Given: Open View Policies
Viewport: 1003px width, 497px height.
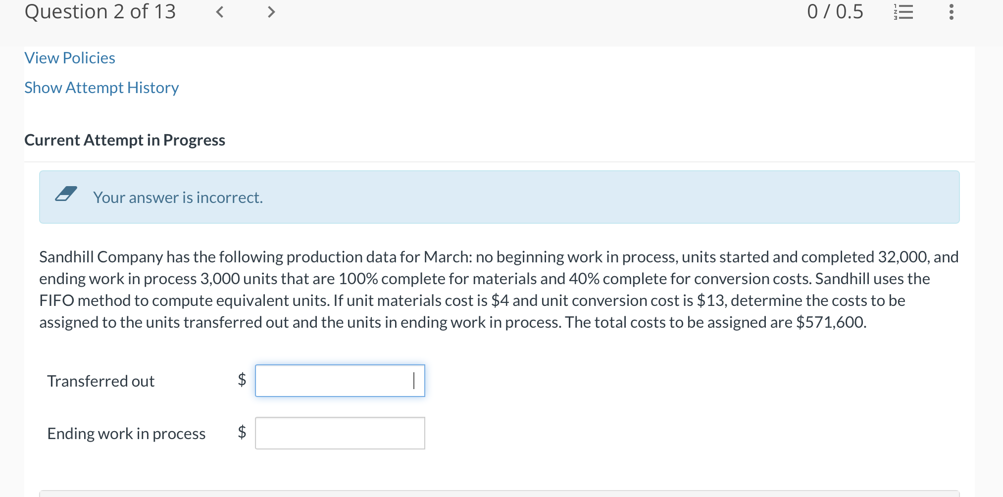Looking at the screenshot, I should click(x=69, y=58).
